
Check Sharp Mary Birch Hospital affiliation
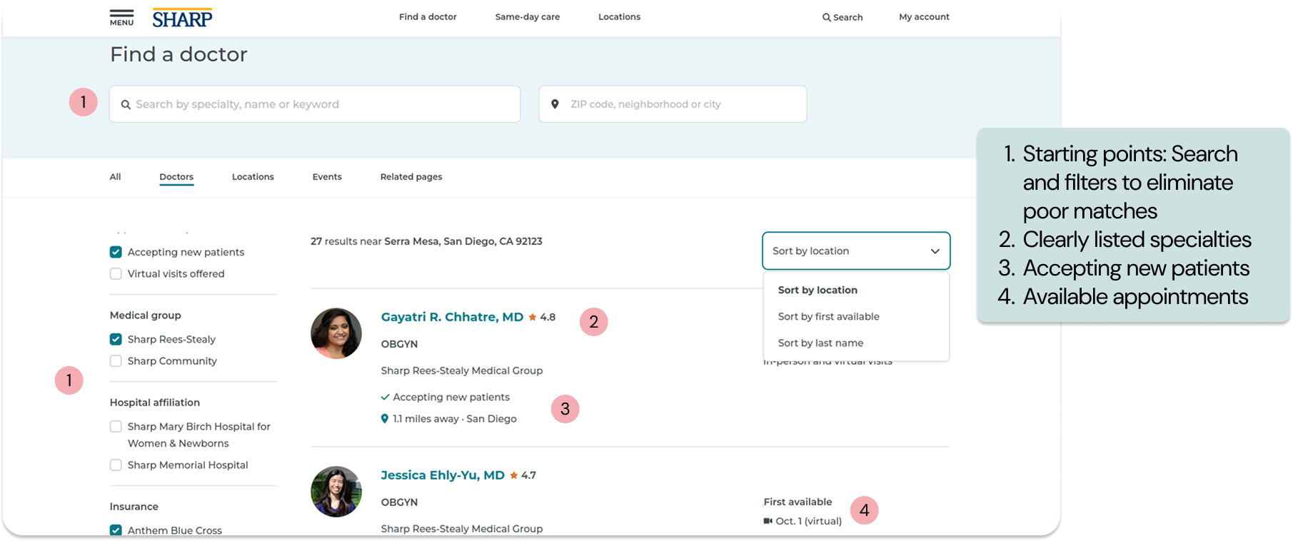coord(116,427)
